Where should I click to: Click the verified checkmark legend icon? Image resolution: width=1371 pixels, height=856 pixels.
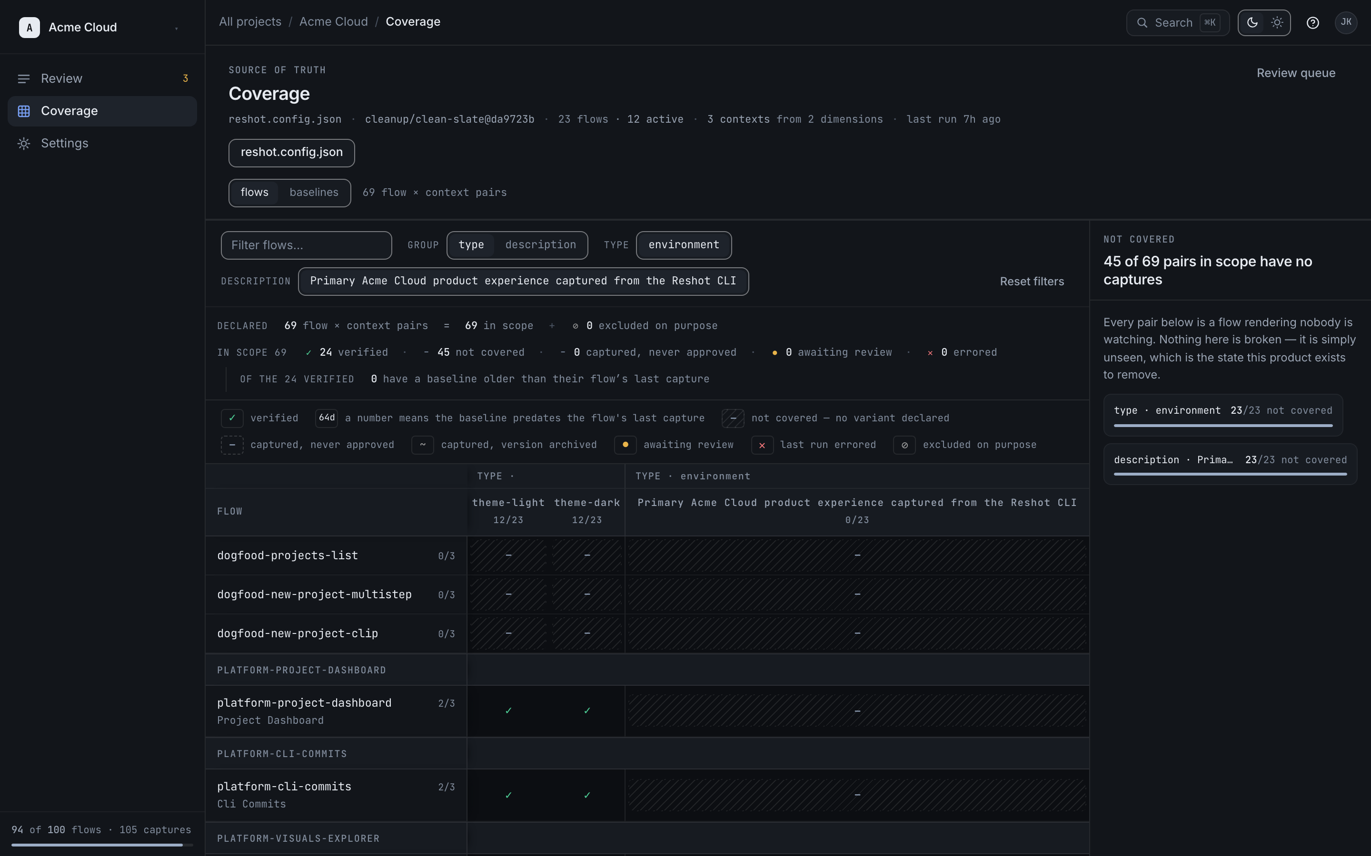(232, 418)
